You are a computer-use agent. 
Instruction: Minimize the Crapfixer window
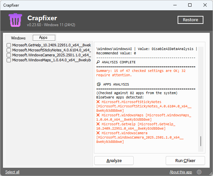(x=175, y=5)
